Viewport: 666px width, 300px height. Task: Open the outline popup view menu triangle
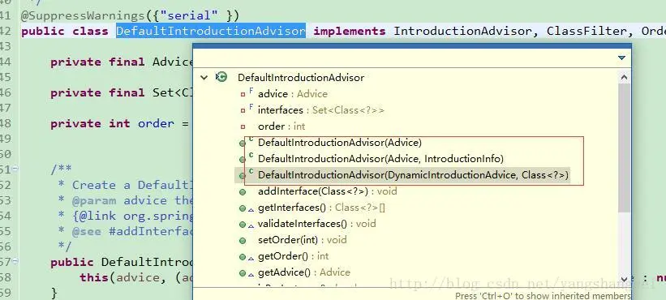point(621,58)
